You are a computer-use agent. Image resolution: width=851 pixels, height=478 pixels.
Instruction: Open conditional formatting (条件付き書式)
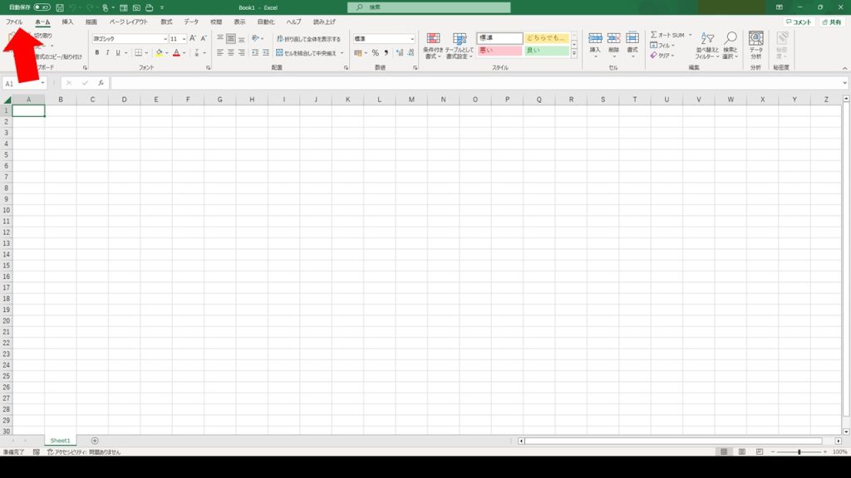pyautogui.click(x=433, y=44)
